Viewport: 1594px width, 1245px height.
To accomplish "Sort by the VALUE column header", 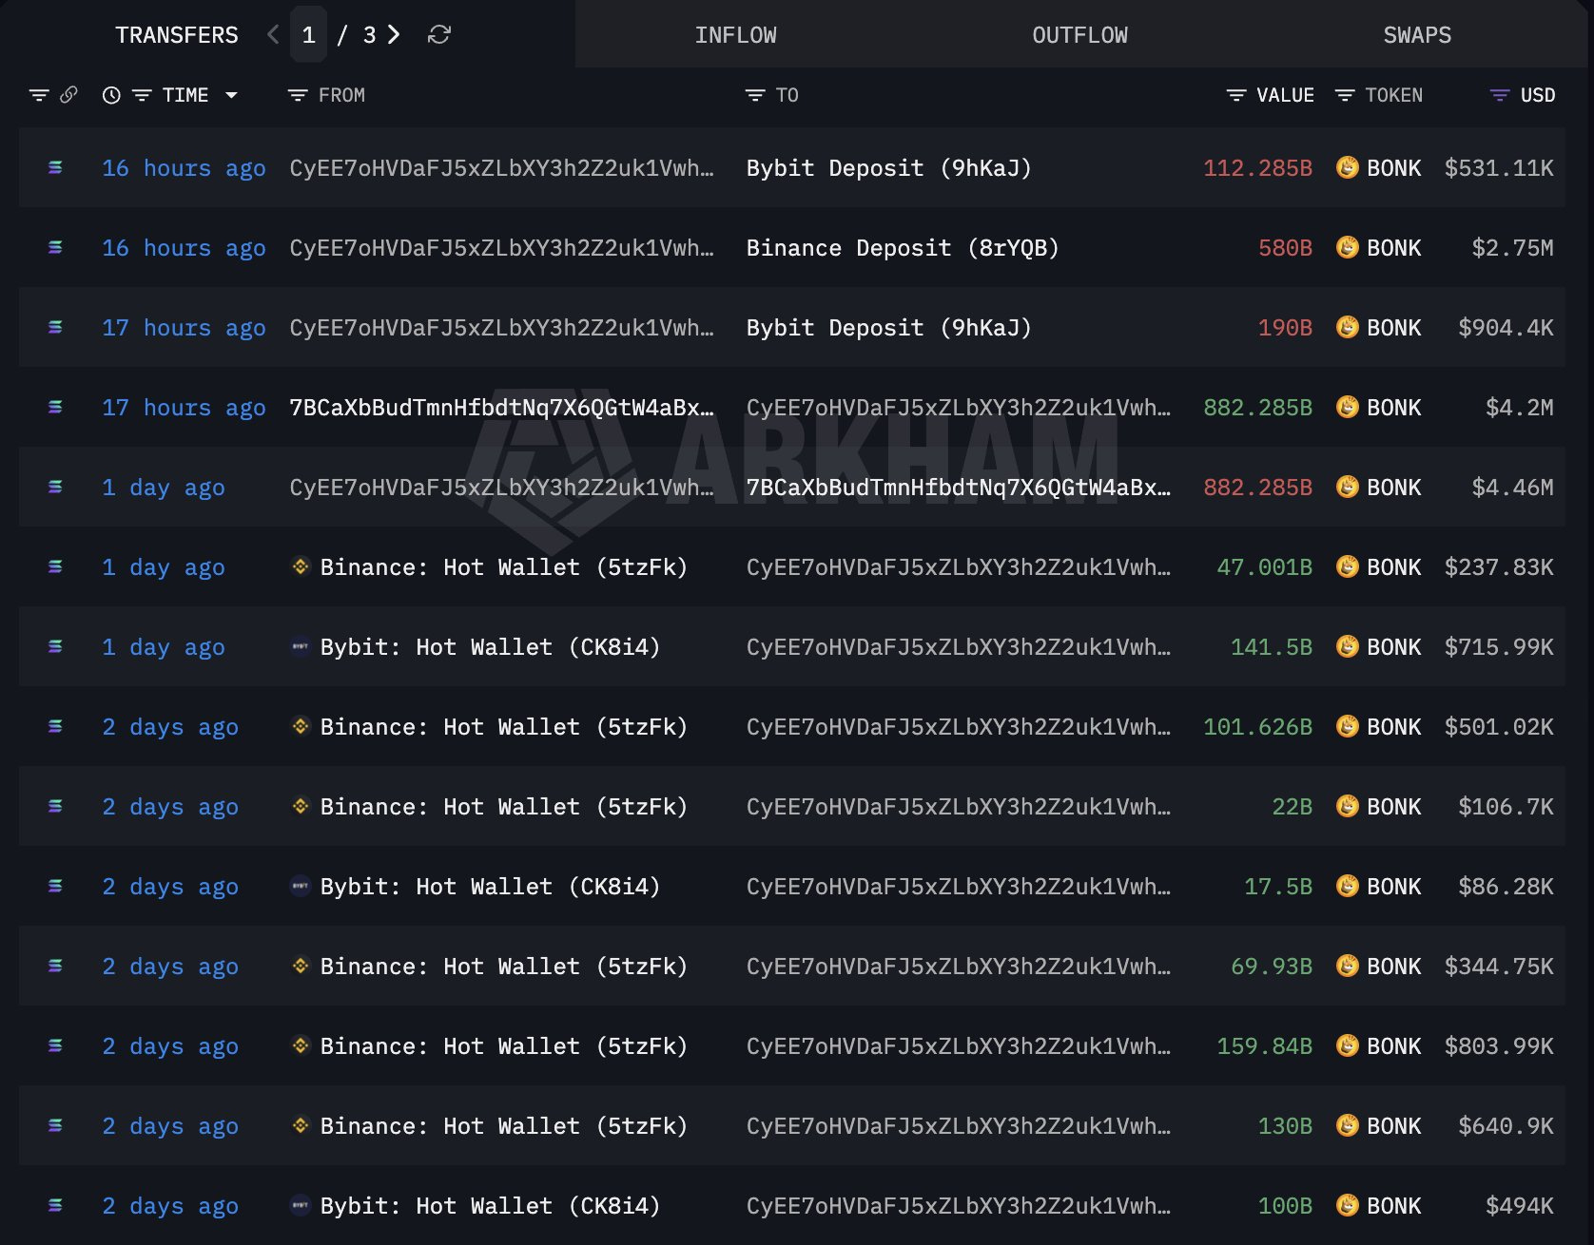I will (1285, 95).
